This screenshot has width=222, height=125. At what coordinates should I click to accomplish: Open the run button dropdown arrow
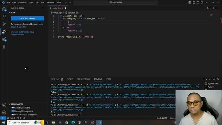click(x=211, y=8)
